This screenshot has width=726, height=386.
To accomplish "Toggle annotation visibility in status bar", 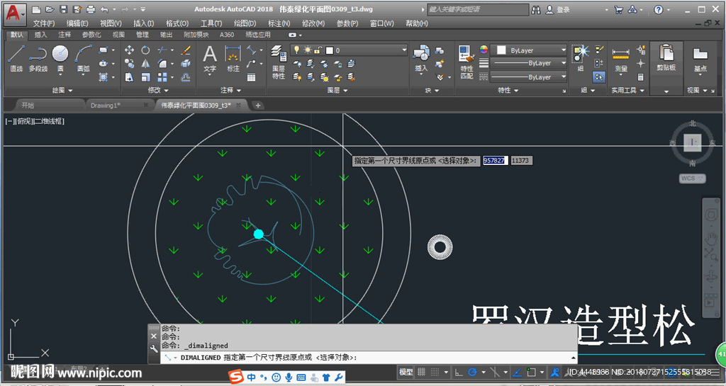I will click(554, 372).
